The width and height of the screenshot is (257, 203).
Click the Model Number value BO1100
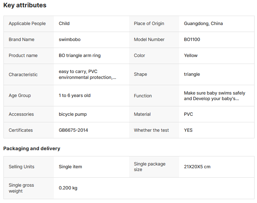(192, 40)
